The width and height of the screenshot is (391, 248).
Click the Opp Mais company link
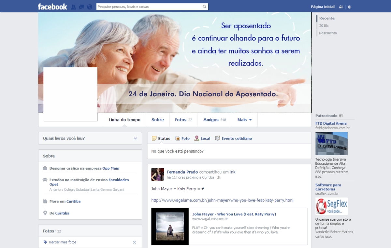point(111,168)
